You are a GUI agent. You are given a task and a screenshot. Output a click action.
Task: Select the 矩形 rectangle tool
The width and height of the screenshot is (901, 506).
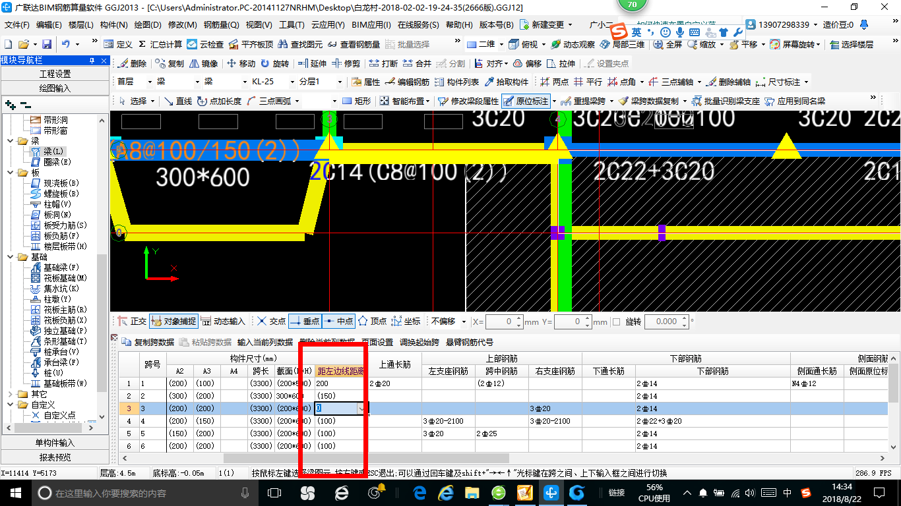click(x=356, y=101)
